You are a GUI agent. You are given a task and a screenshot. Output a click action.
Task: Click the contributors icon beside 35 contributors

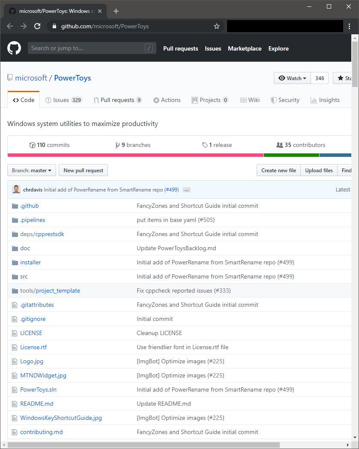tap(280, 145)
